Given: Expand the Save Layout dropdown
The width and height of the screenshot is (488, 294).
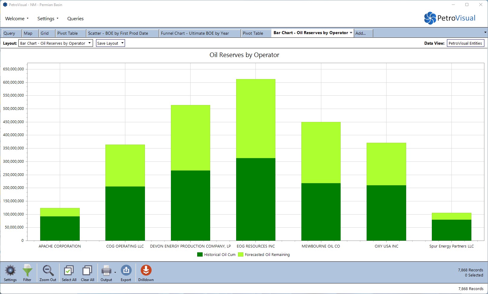Looking at the screenshot, I should (x=110, y=43).
